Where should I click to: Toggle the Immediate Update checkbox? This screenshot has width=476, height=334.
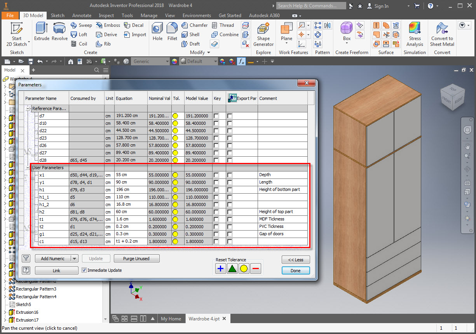(x=84, y=270)
